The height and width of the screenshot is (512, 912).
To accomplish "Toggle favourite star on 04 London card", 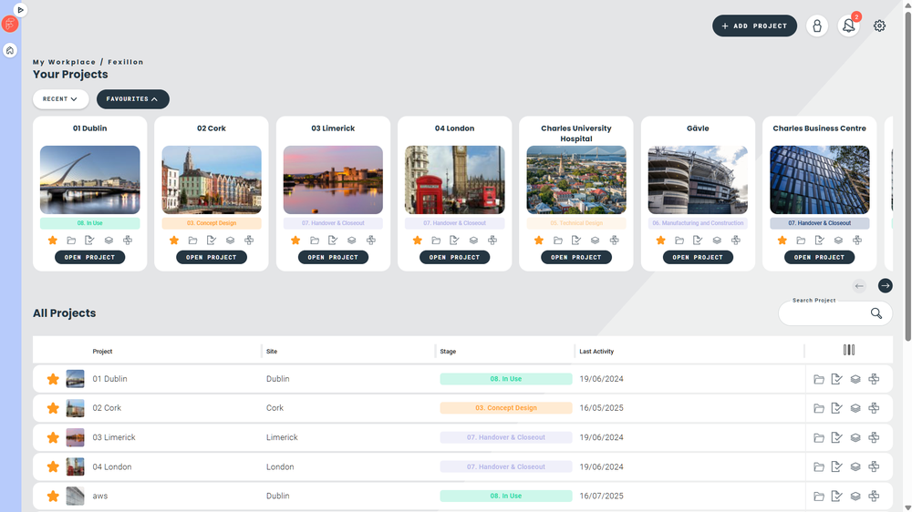I will click(x=417, y=240).
